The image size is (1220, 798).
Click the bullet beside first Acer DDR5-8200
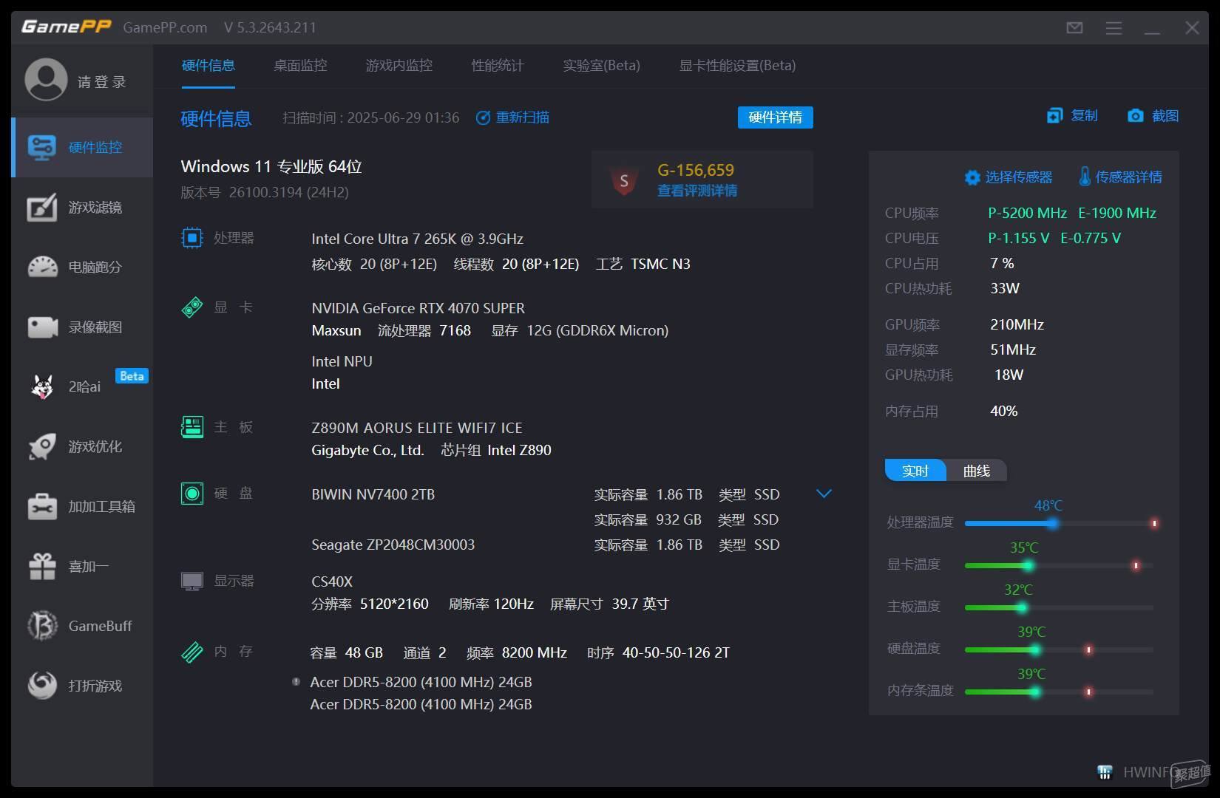pos(296,681)
